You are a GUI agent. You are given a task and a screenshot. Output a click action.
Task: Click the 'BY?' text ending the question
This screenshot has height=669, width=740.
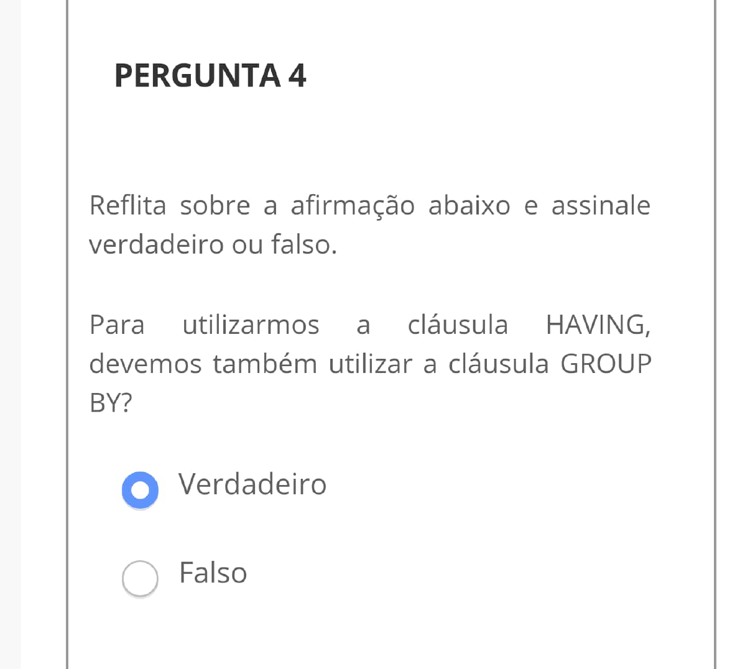[111, 404]
